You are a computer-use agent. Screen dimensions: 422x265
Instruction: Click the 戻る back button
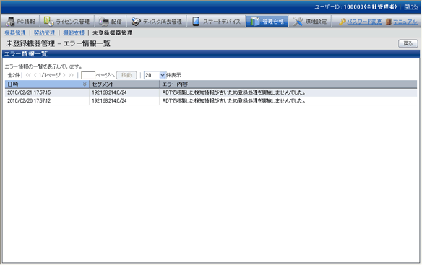click(408, 43)
